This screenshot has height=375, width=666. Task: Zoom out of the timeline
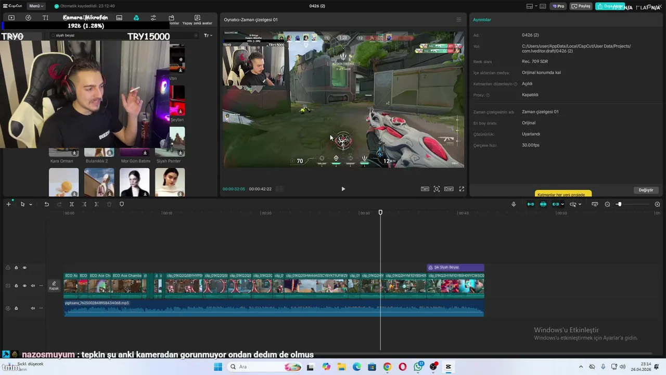[x=607, y=204]
